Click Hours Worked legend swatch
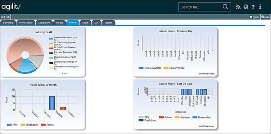271x134 pixels. coord(166,68)
